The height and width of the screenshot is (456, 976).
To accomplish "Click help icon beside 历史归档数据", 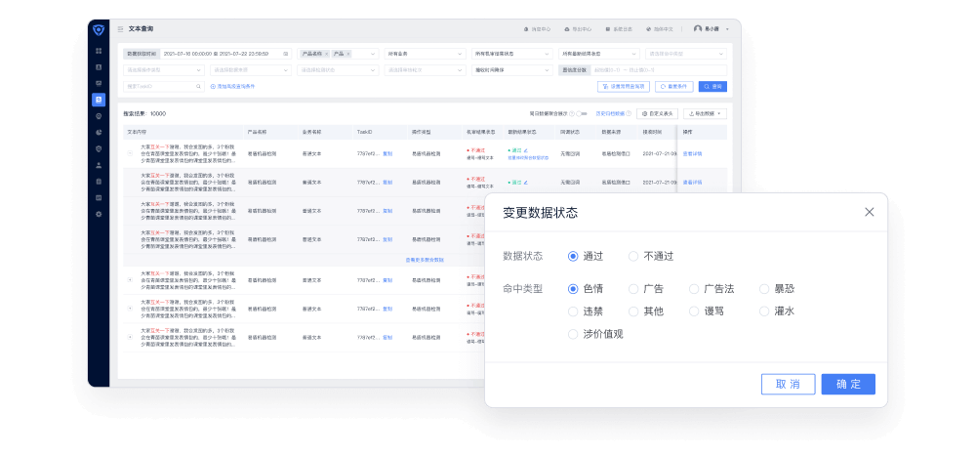I will click(629, 114).
